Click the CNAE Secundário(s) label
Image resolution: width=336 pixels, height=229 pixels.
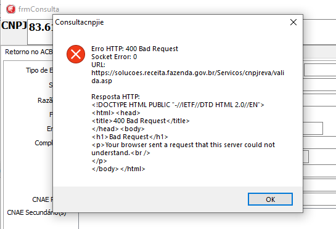tap(36, 212)
